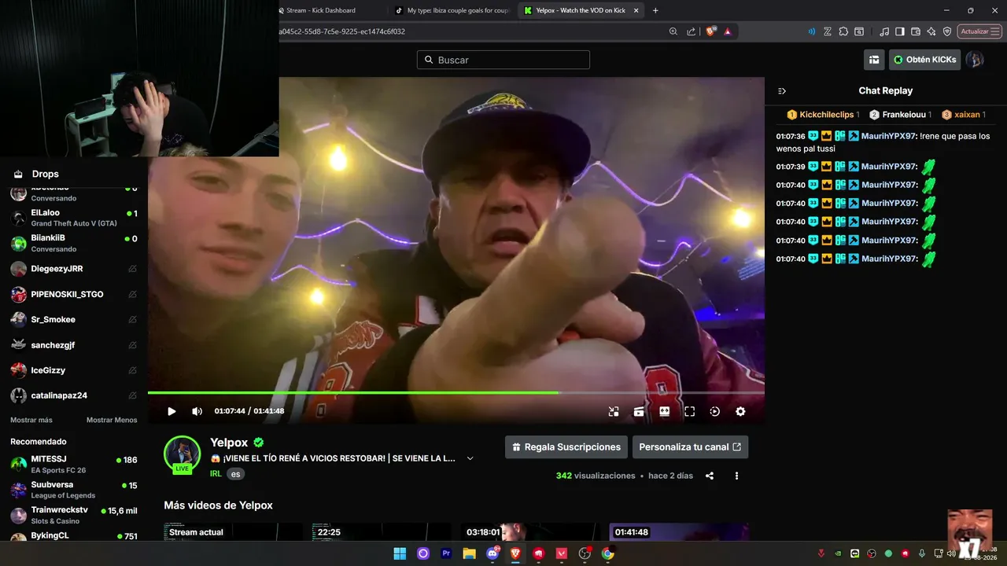Image resolution: width=1007 pixels, height=566 pixels.
Task: Open Brave Shields lion icon
Action: click(711, 31)
